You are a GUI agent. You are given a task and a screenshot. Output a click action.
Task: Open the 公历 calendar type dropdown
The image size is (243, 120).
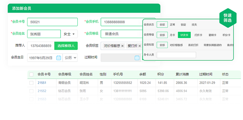pos(70,58)
